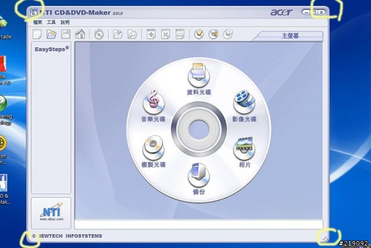Click the New blank document toolbar icon
This screenshot has width=371, height=248.
(x=37, y=34)
